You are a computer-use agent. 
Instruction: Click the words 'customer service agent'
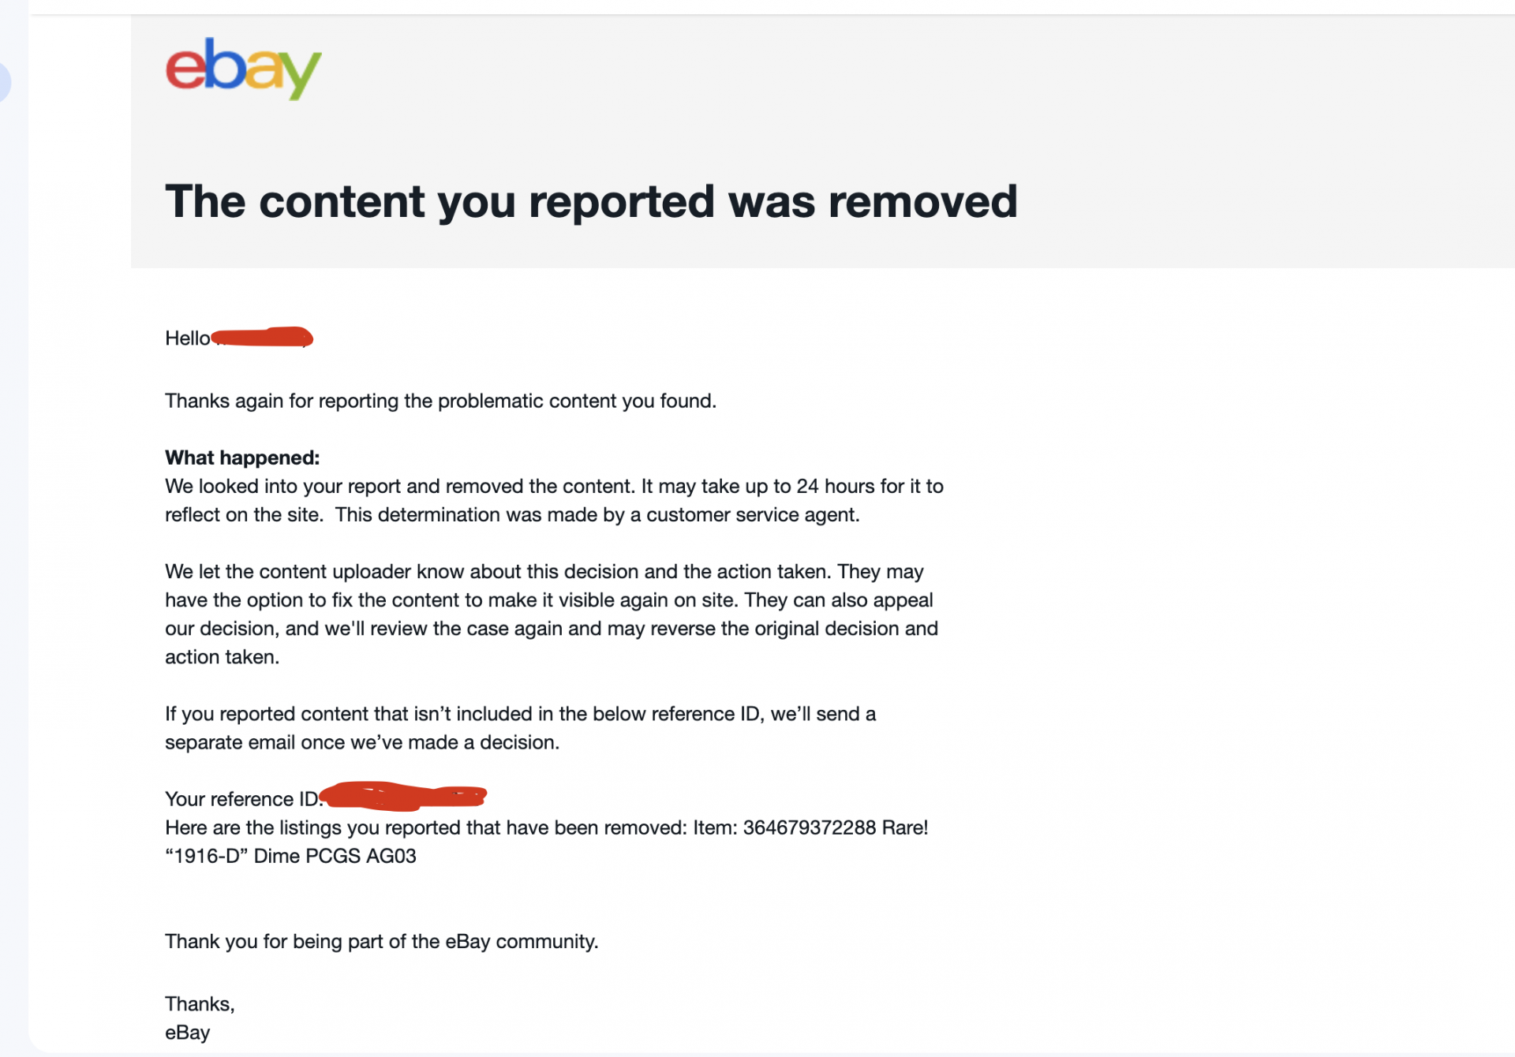(752, 514)
